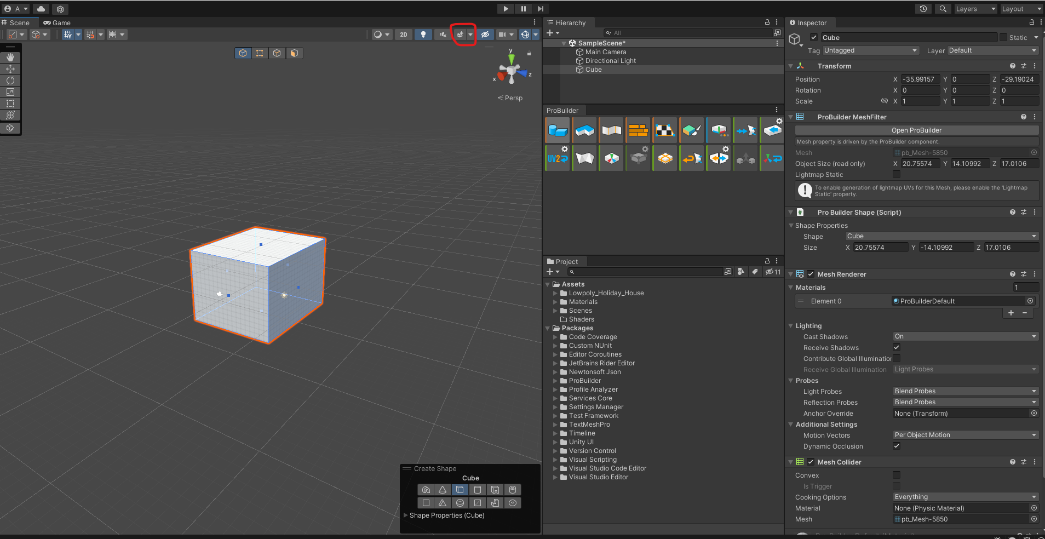This screenshot has height=539, width=1045.
Task: Click the Position X input field
Action: click(x=920, y=79)
